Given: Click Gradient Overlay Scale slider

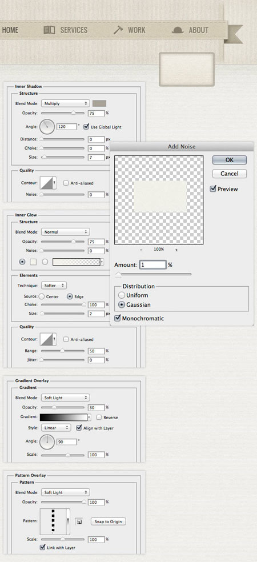Looking at the screenshot, I should click(63, 455).
